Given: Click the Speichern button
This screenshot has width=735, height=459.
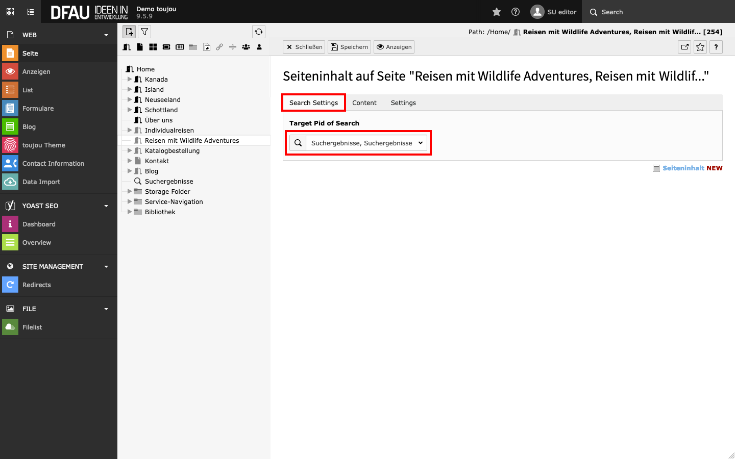Looking at the screenshot, I should 350,47.
